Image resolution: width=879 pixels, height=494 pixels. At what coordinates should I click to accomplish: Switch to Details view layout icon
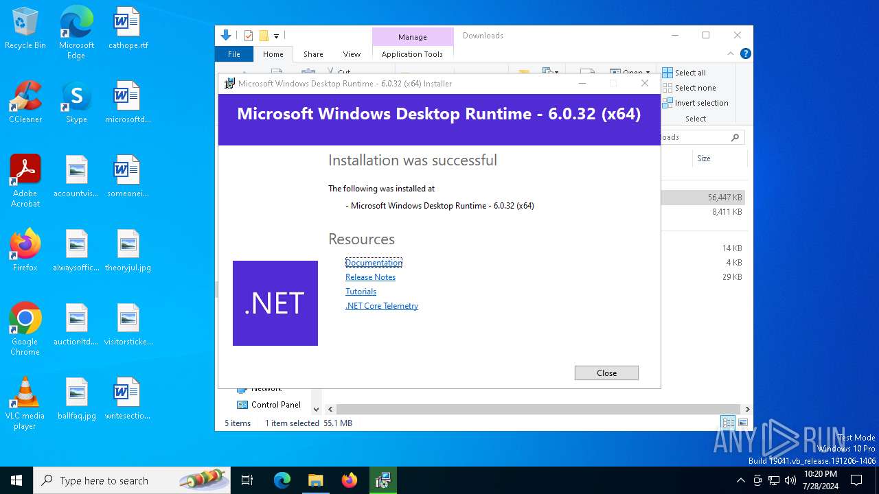coord(727,423)
